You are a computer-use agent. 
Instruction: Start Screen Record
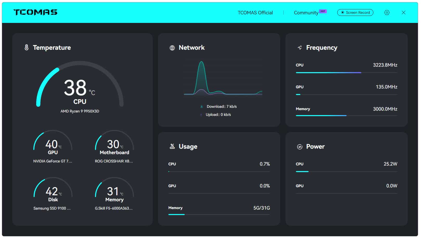point(355,12)
